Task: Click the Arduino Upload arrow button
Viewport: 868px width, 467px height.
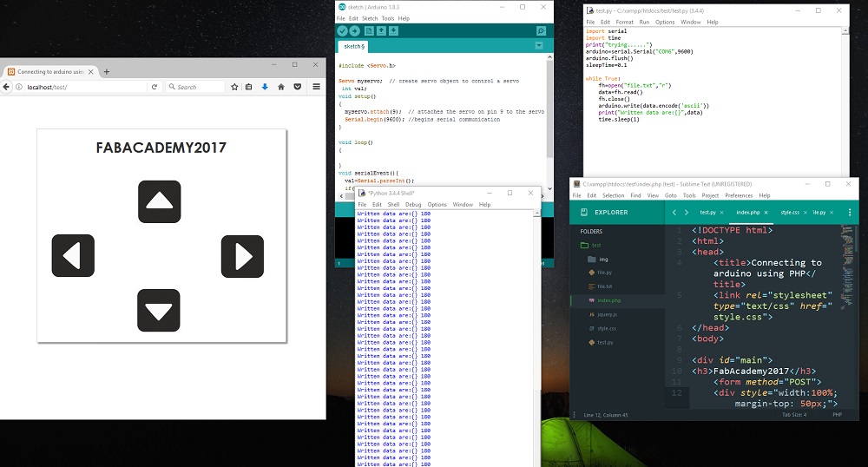Action: 354,31
